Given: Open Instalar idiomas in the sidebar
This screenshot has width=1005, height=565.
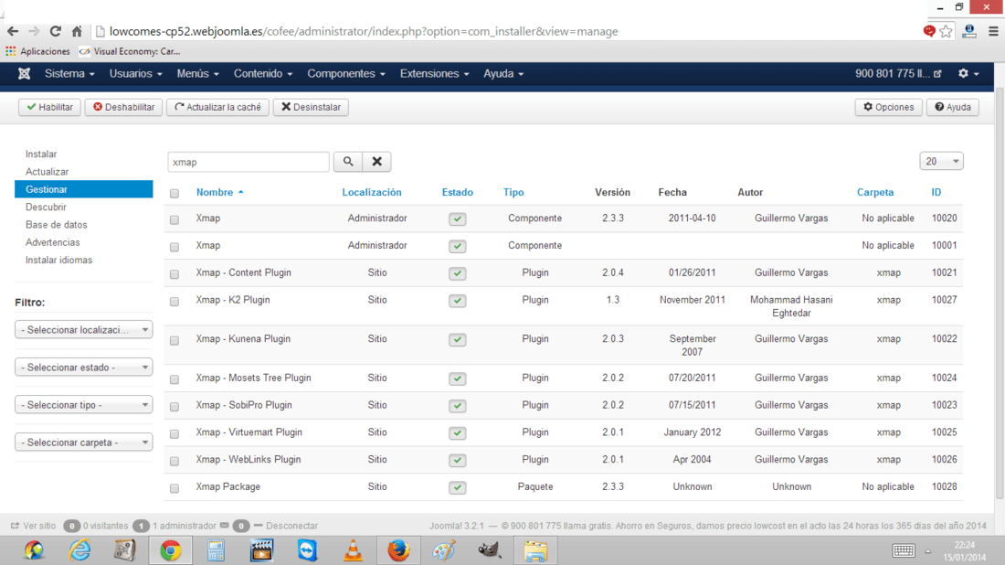Looking at the screenshot, I should [59, 260].
